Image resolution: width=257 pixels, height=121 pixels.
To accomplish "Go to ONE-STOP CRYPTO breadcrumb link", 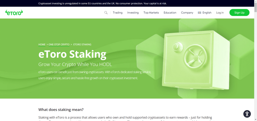I will 59,45.
